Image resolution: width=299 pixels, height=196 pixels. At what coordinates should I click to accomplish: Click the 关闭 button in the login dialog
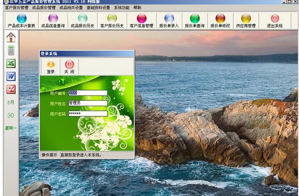[x=69, y=67]
